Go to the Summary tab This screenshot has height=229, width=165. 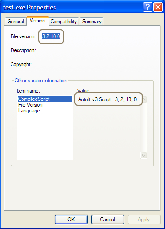click(x=92, y=22)
